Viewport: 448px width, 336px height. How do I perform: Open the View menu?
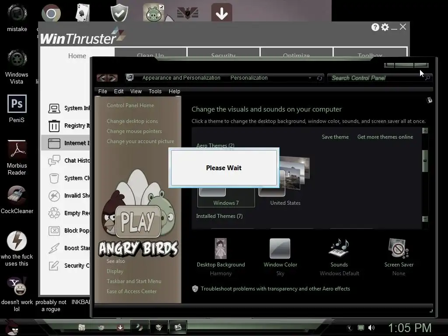click(x=136, y=91)
